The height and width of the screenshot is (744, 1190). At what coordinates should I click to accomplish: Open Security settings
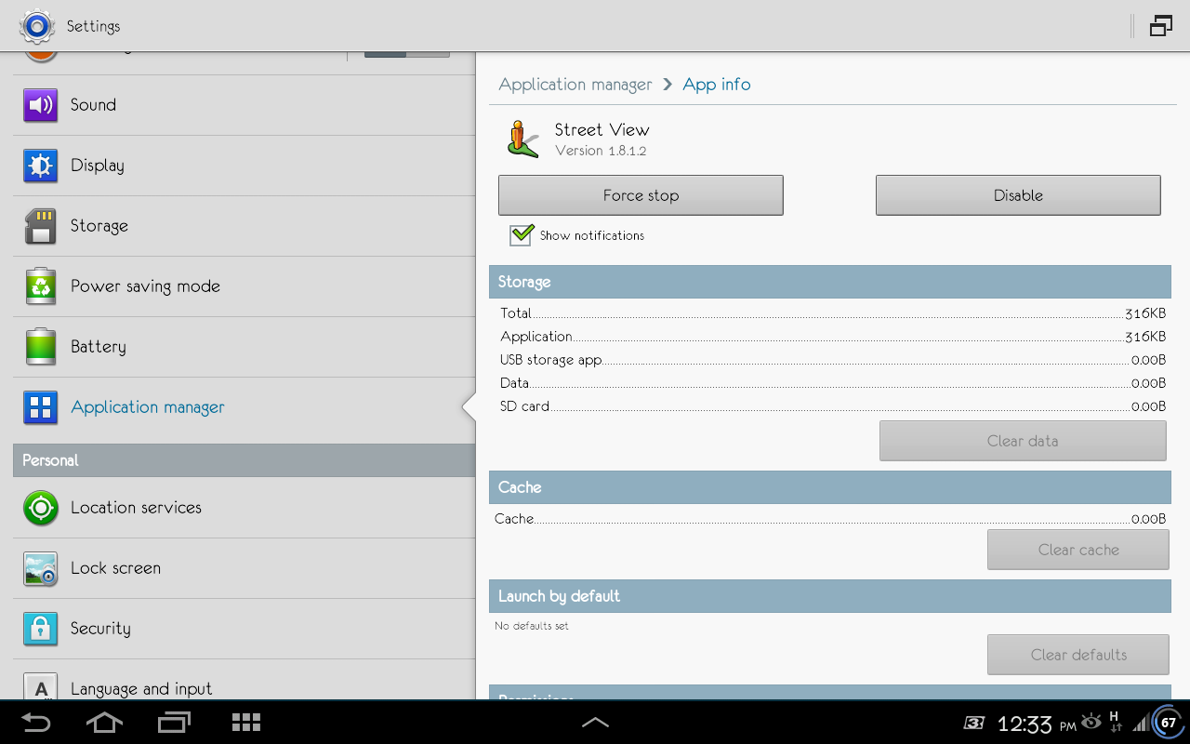pos(244,629)
